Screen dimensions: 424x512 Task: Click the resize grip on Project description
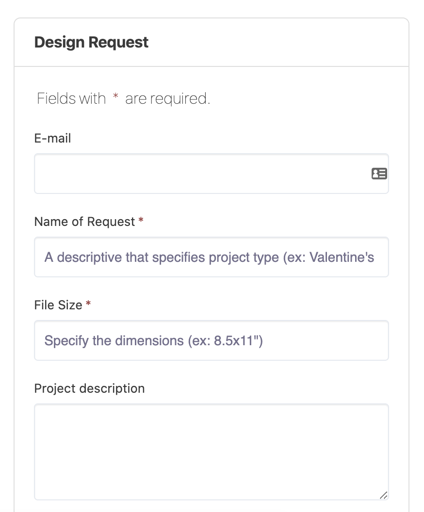pos(384,495)
